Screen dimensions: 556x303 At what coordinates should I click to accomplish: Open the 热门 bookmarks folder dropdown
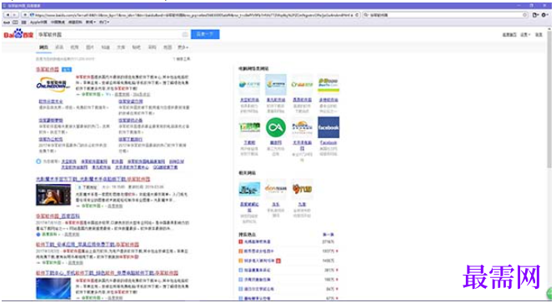click(104, 22)
